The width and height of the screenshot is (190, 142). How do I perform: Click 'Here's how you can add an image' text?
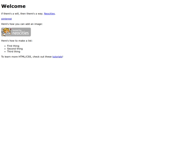22,24
